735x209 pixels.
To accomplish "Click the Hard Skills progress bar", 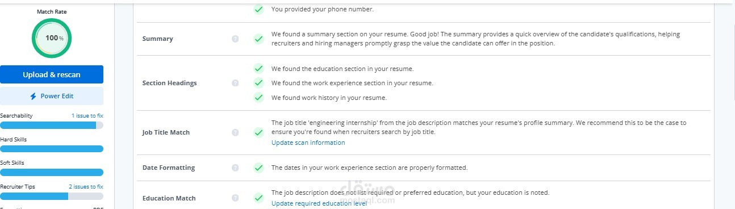I will (52, 149).
